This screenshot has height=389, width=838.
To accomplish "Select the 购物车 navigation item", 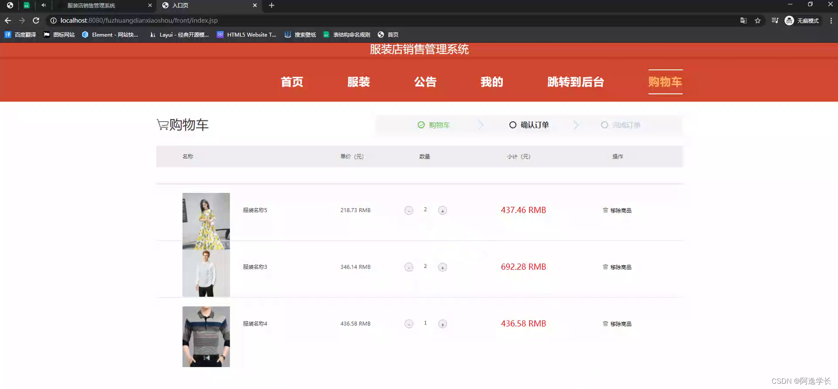I will coord(665,82).
